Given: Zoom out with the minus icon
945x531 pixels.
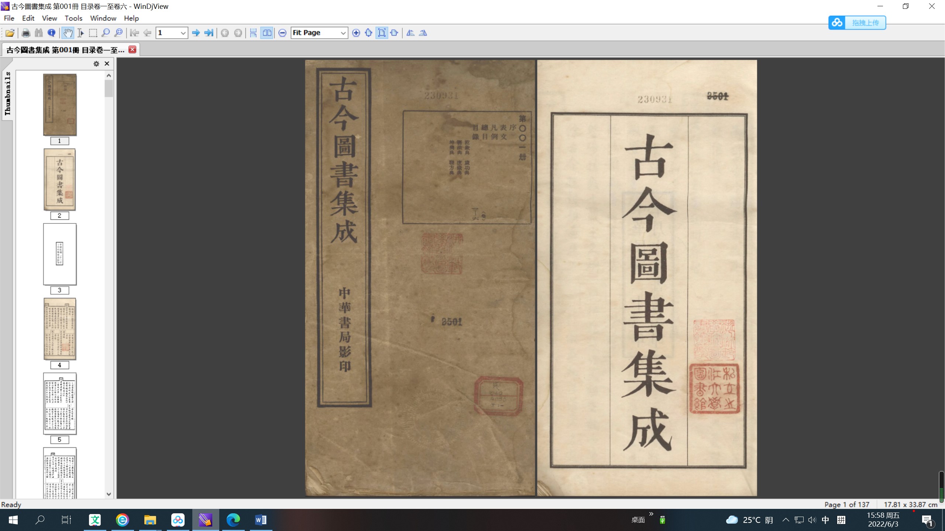Looking at the screenshot, I should [282, 33].
